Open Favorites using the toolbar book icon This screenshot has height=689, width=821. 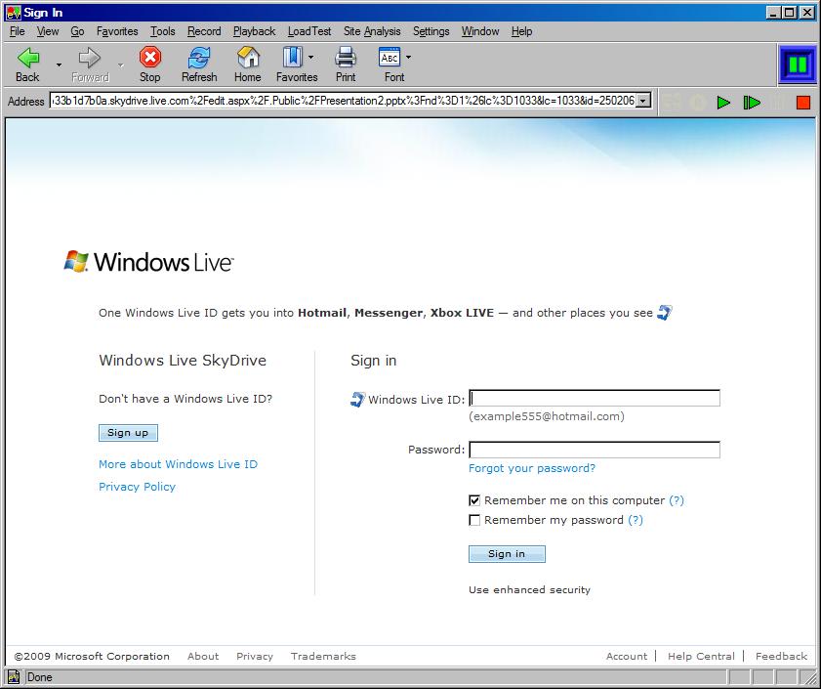click(293, 57)
